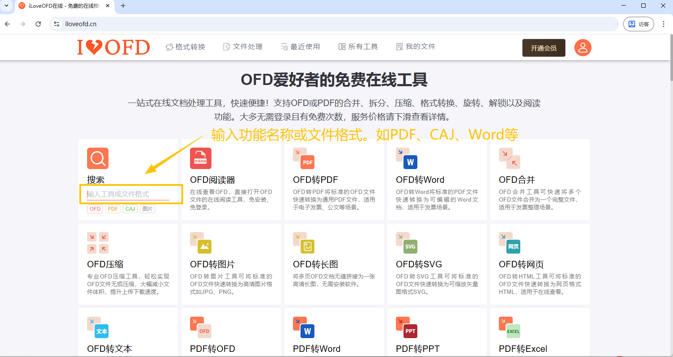673x357 pixels.
Task: Click the OFD合并 merge icon
Action: 510,158
